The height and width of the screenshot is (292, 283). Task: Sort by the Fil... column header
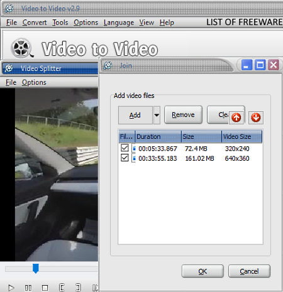(x=127, y=136)
